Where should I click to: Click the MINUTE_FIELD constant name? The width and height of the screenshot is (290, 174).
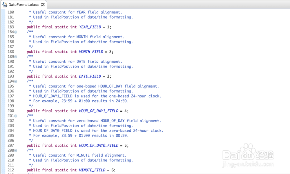[92, 170]
